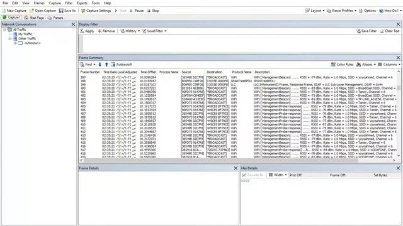Open the Columns dropdown
Image resolution: width=403 pixels, height=226 pixels.
coord(389,64)
